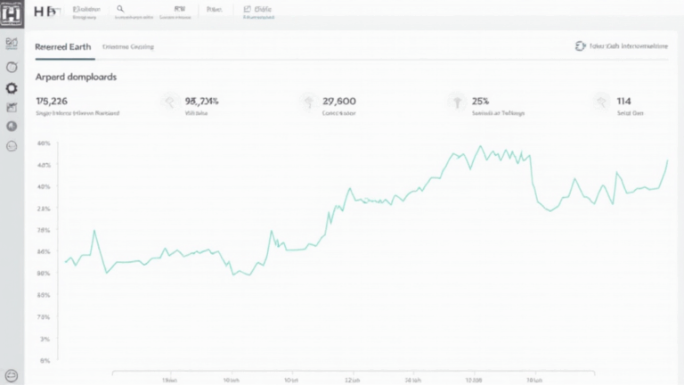Click the 98,734% statistic value
Screen dimensions: 684x385
201,102
